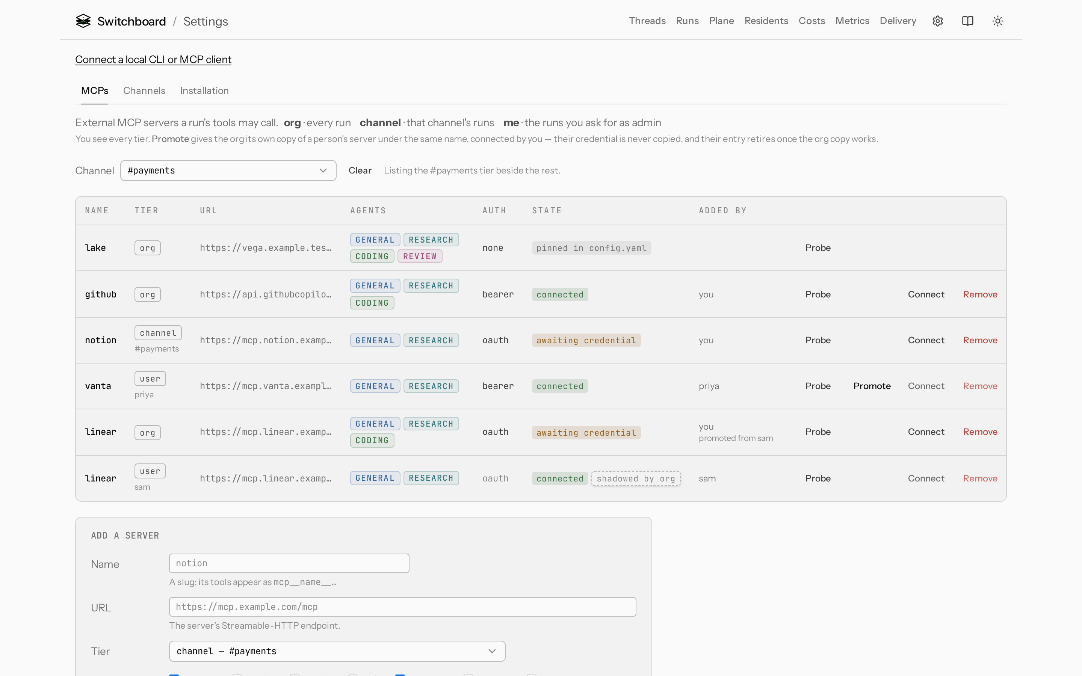Click the 'shadowed by org' badge
The width and height of the screenshot is (1082, 676).
click(x=636, y=478)
